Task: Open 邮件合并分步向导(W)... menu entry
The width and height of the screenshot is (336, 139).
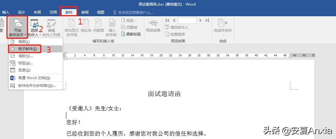Action: tap(36, 86)
